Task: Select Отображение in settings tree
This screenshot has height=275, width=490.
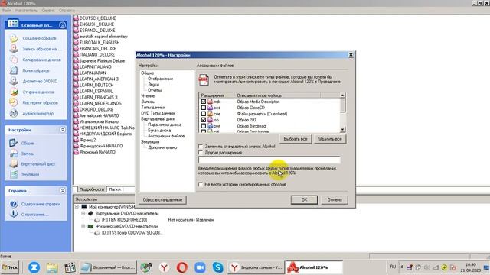Action: [160, 79]
